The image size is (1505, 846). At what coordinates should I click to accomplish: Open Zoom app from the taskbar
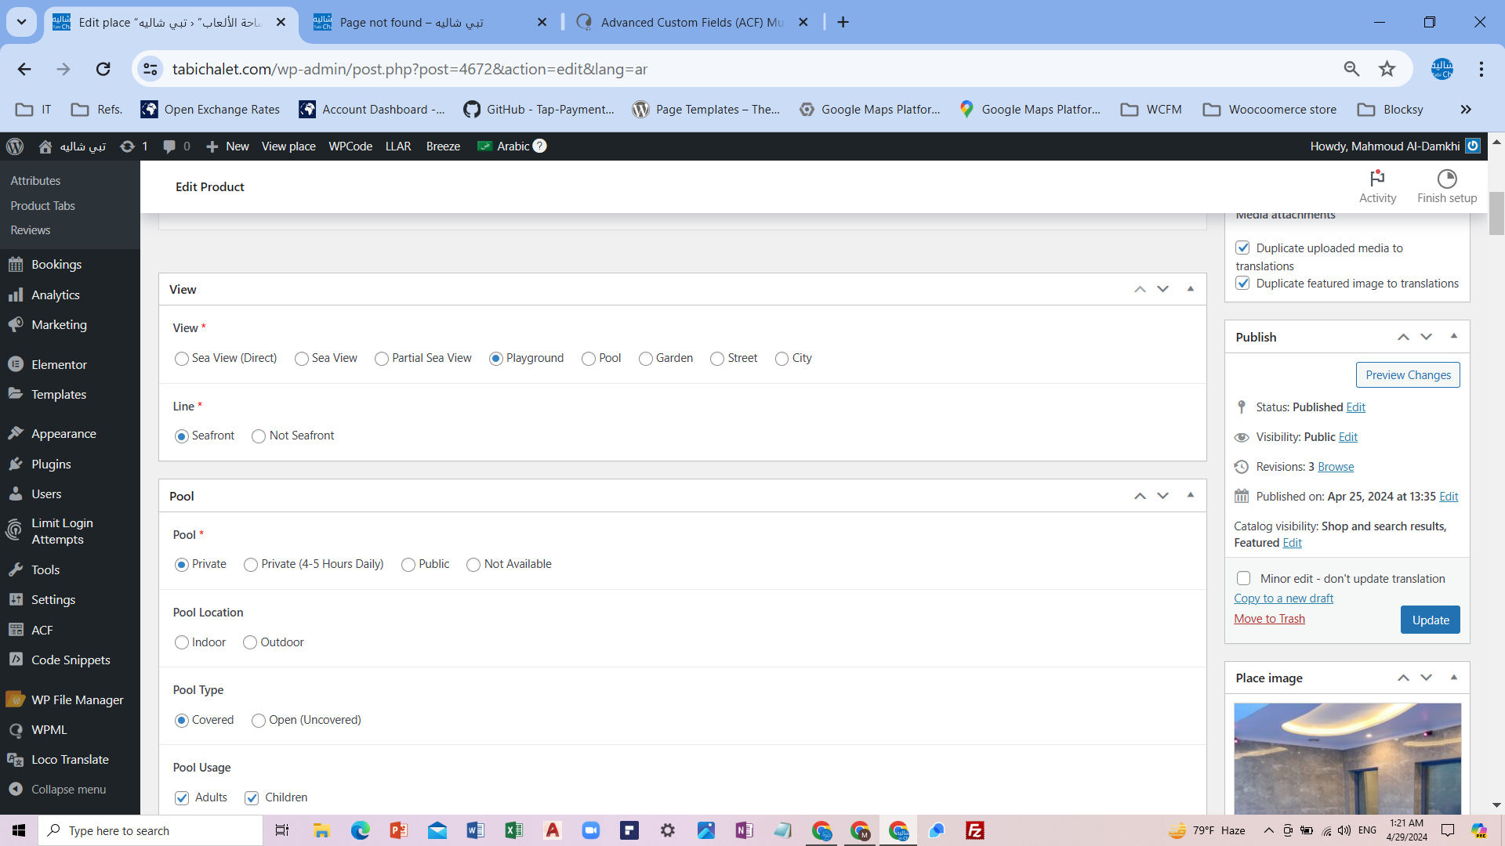click(590, 830)
